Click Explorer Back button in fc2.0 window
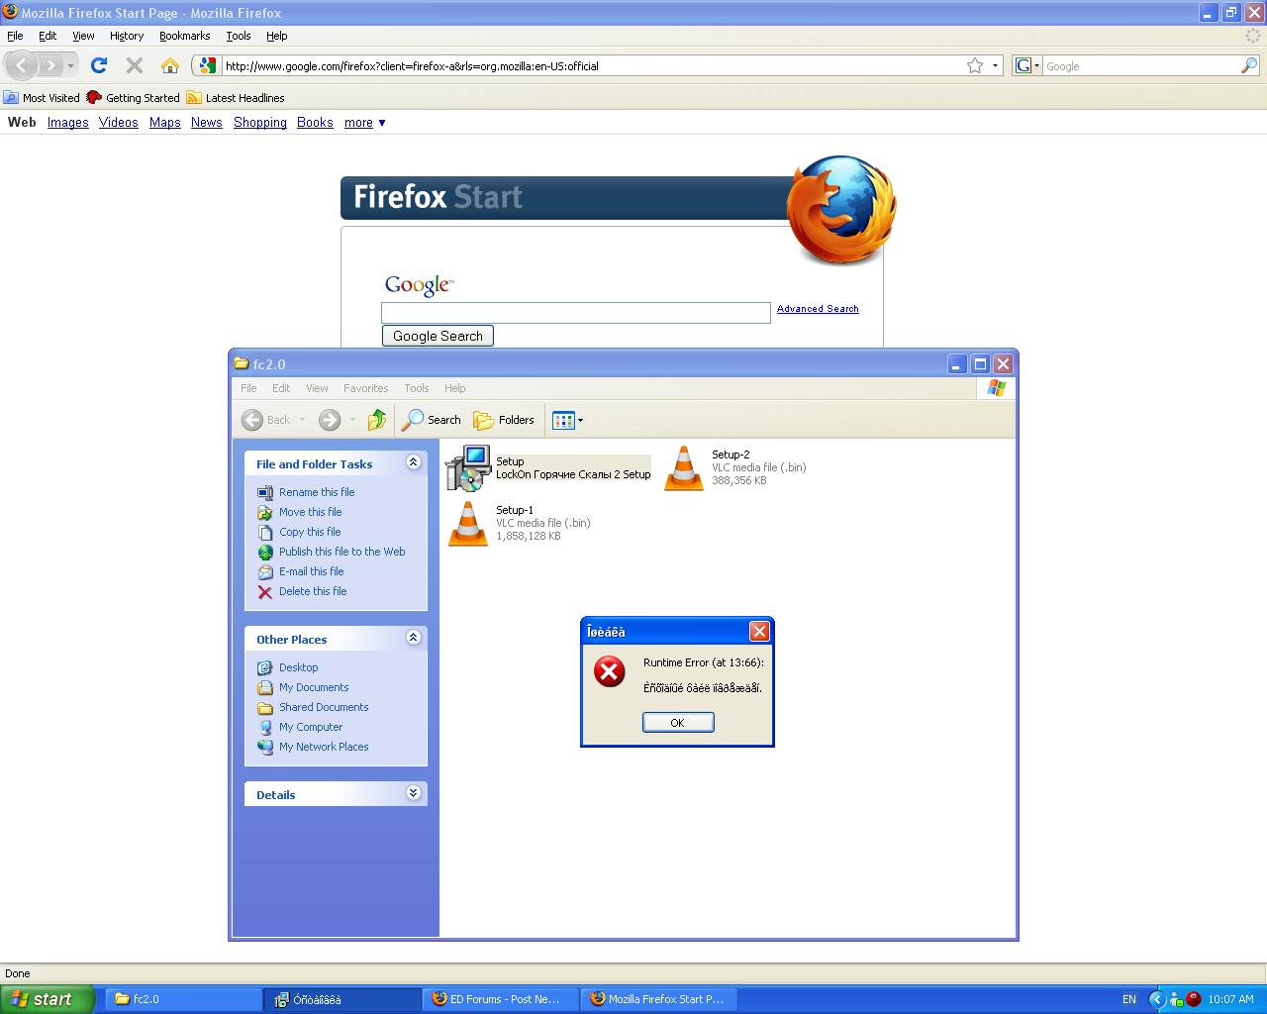Viewport: 1267px width, 1014px height. 267,420
